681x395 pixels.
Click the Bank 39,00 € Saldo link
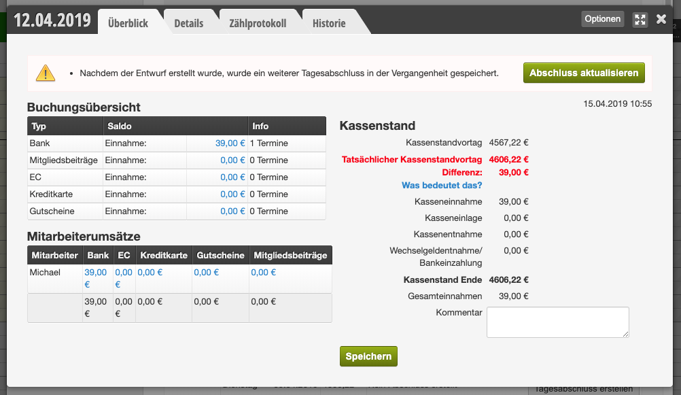(x=230, y=143)
